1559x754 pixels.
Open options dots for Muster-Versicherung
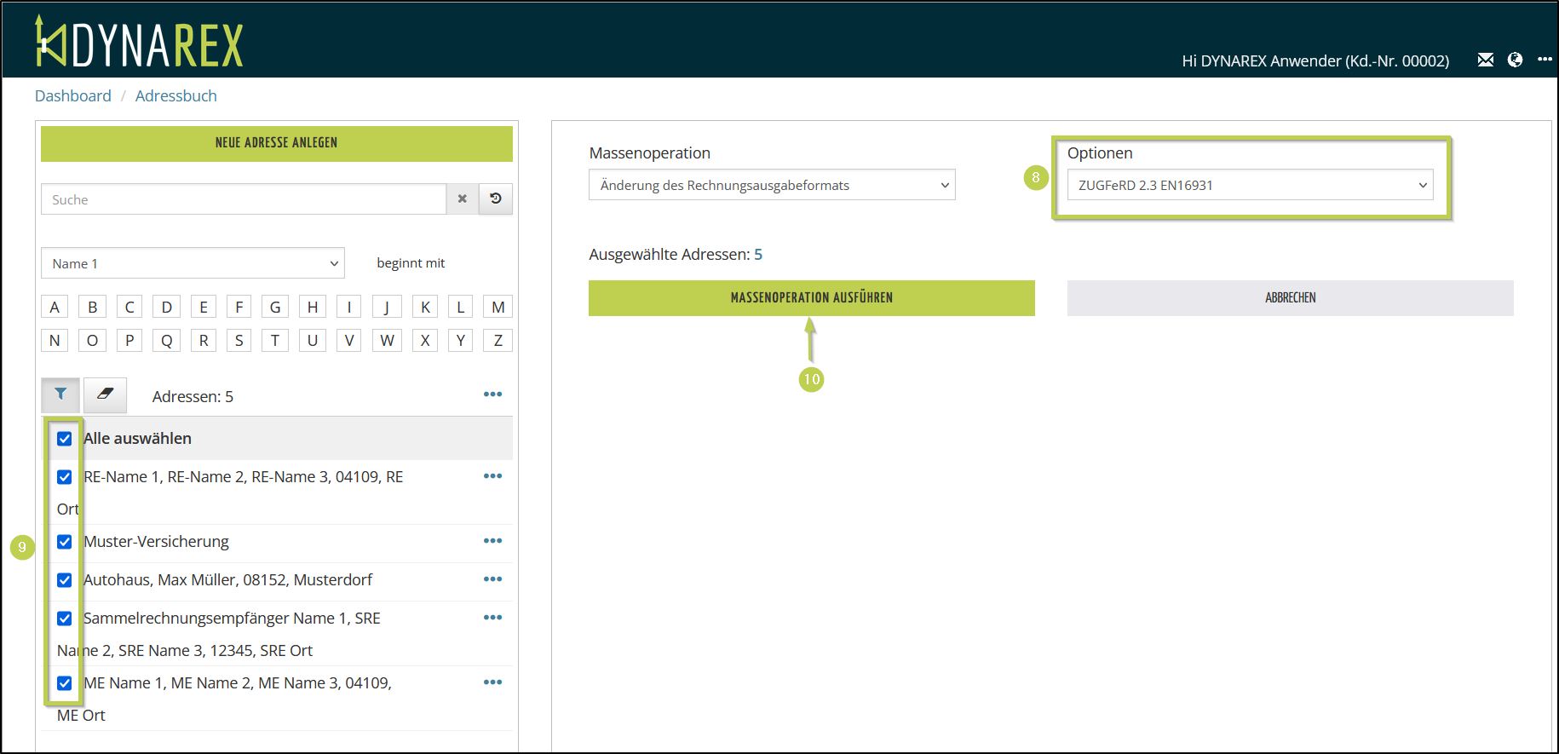click(492, 541)
